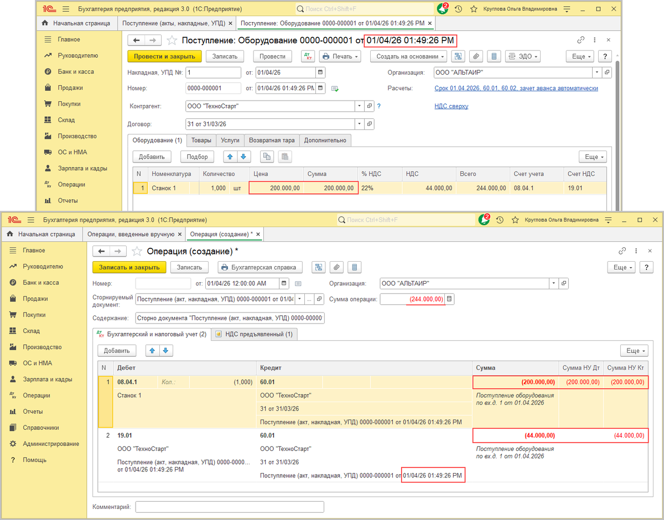
Task: Copy rows icon in Оборудование toolbar
Action: pos(267,157)
